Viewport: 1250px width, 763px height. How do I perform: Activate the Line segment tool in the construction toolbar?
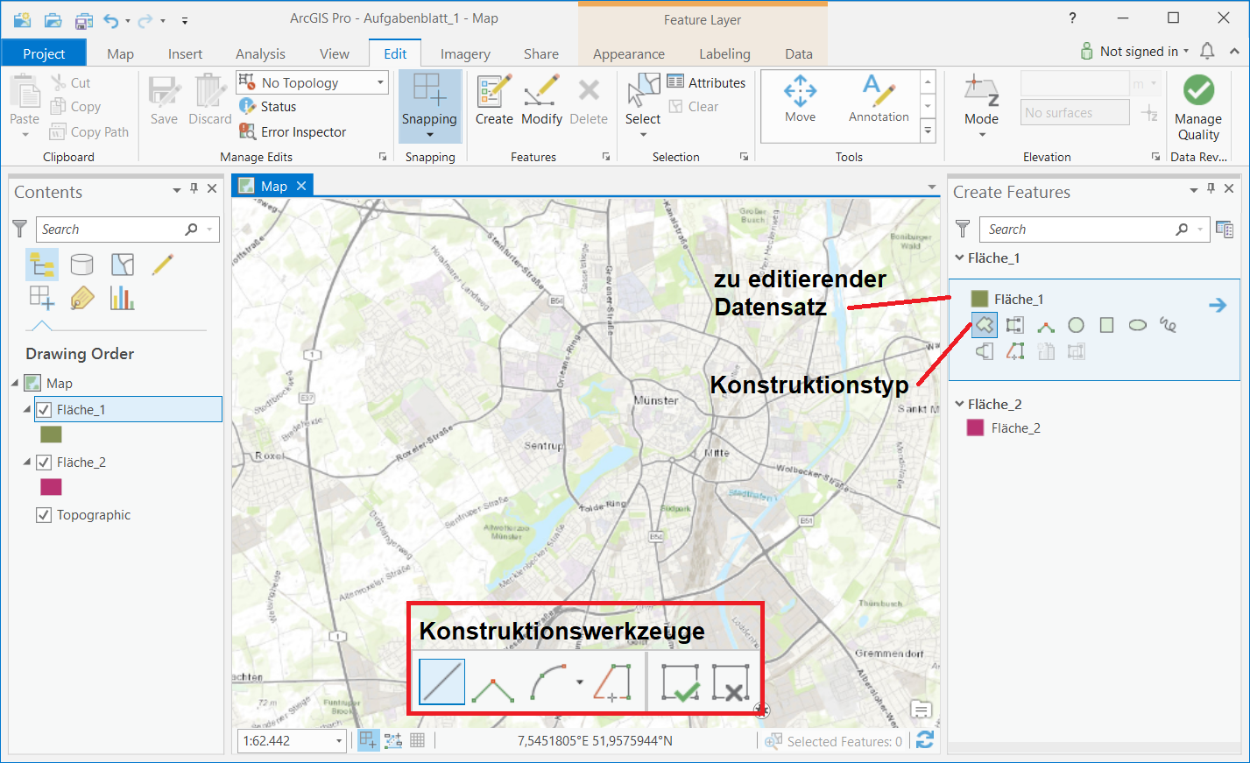point(441,682)
